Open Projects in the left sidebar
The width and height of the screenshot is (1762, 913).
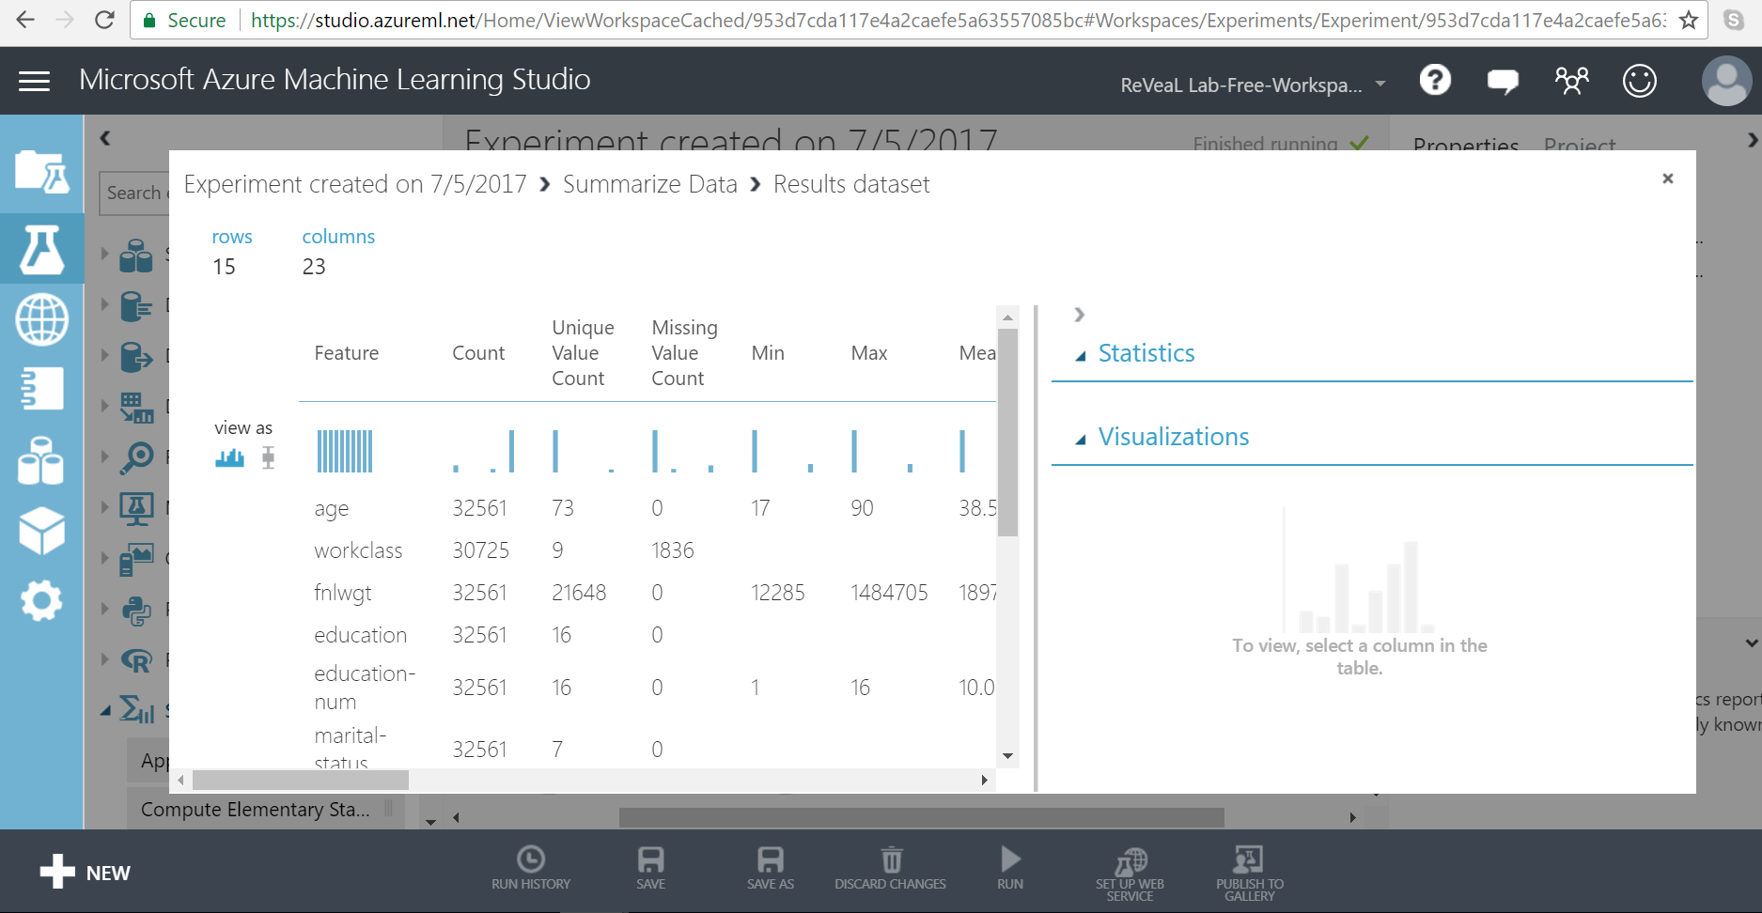42,172
